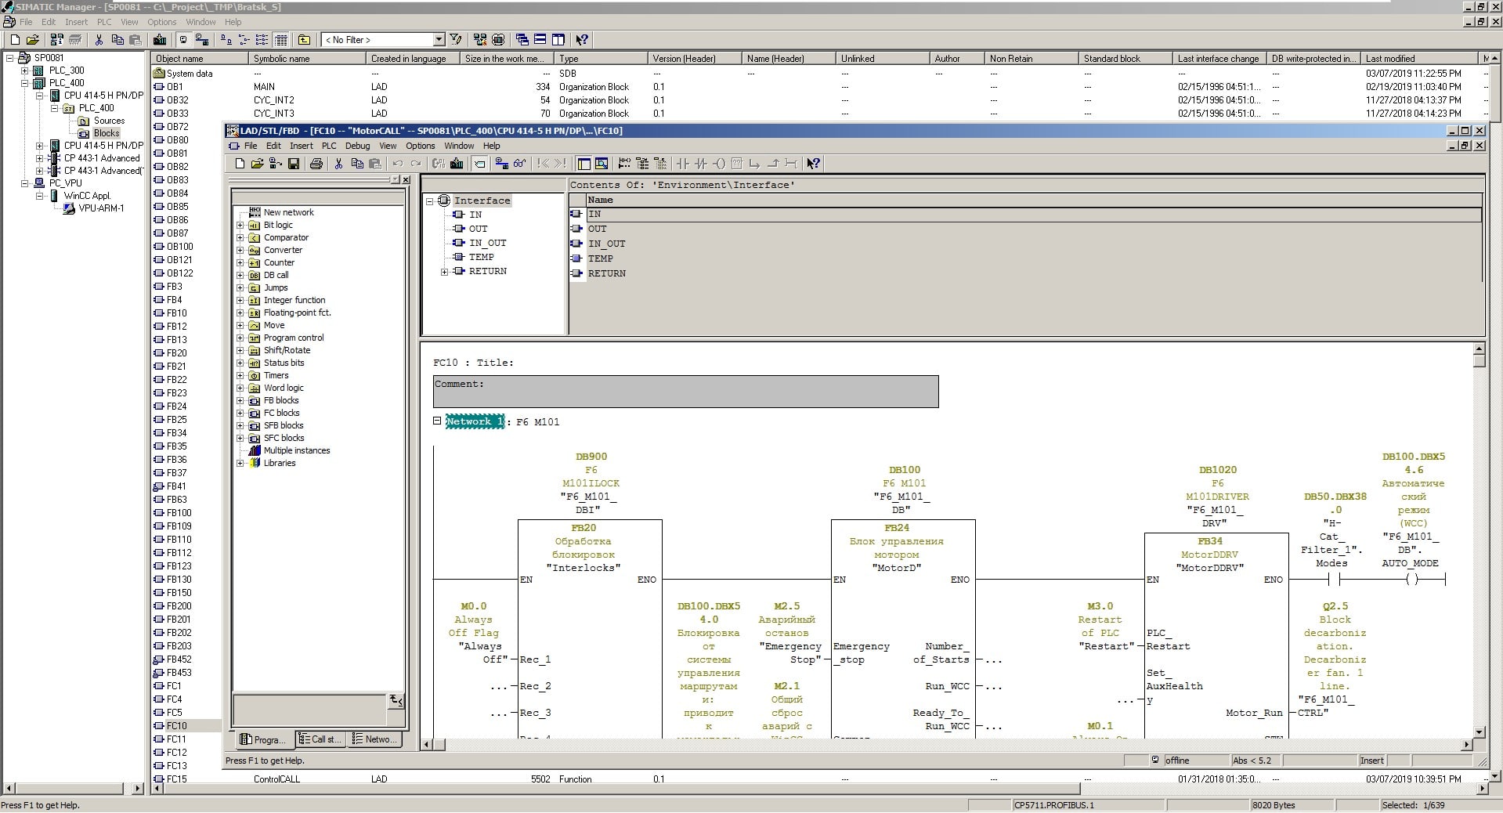The image size is (1503, 813).
Task: Click Help pointer icon in LAD editor toolbar
Action: click(x=814, y=164)
